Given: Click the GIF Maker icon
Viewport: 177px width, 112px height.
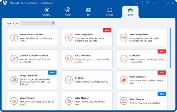Looking at the screenshot, I should click(124, 59).
